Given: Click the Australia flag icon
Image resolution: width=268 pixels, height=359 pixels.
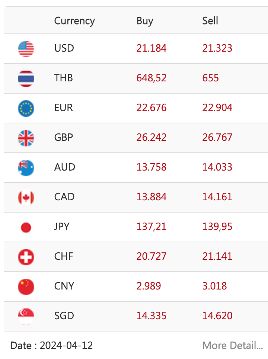Looking at the screenshot, I should tap(26, 168).
